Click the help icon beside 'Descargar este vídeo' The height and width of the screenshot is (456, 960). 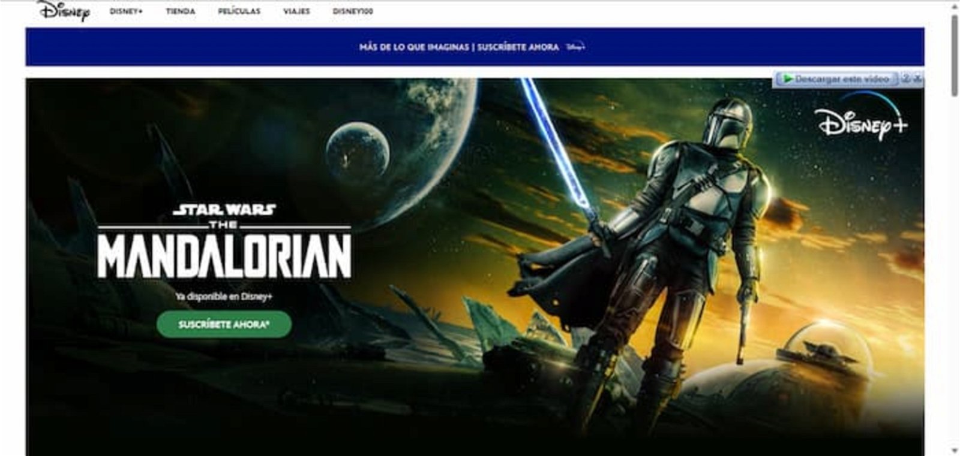pyautogui.click(x=906, y=79)
